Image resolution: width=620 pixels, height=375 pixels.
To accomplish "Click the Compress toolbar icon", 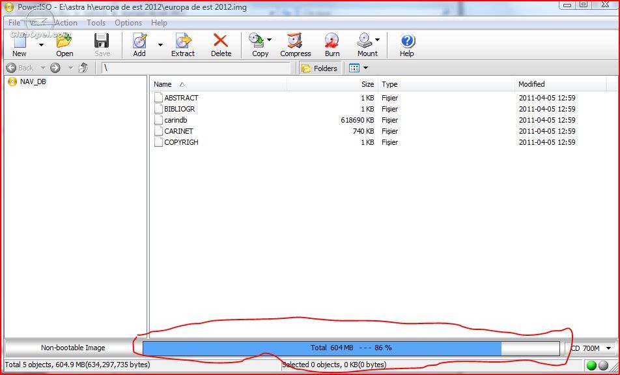I will (295, 41).
